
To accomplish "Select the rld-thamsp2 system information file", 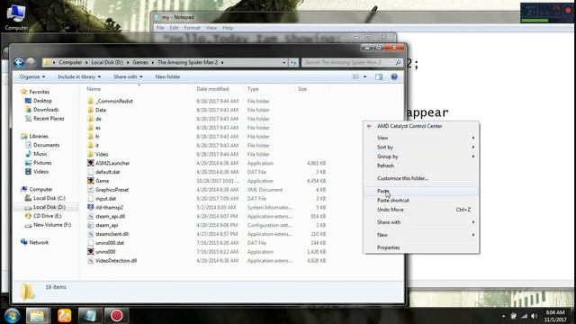I will tap(105, 208).
